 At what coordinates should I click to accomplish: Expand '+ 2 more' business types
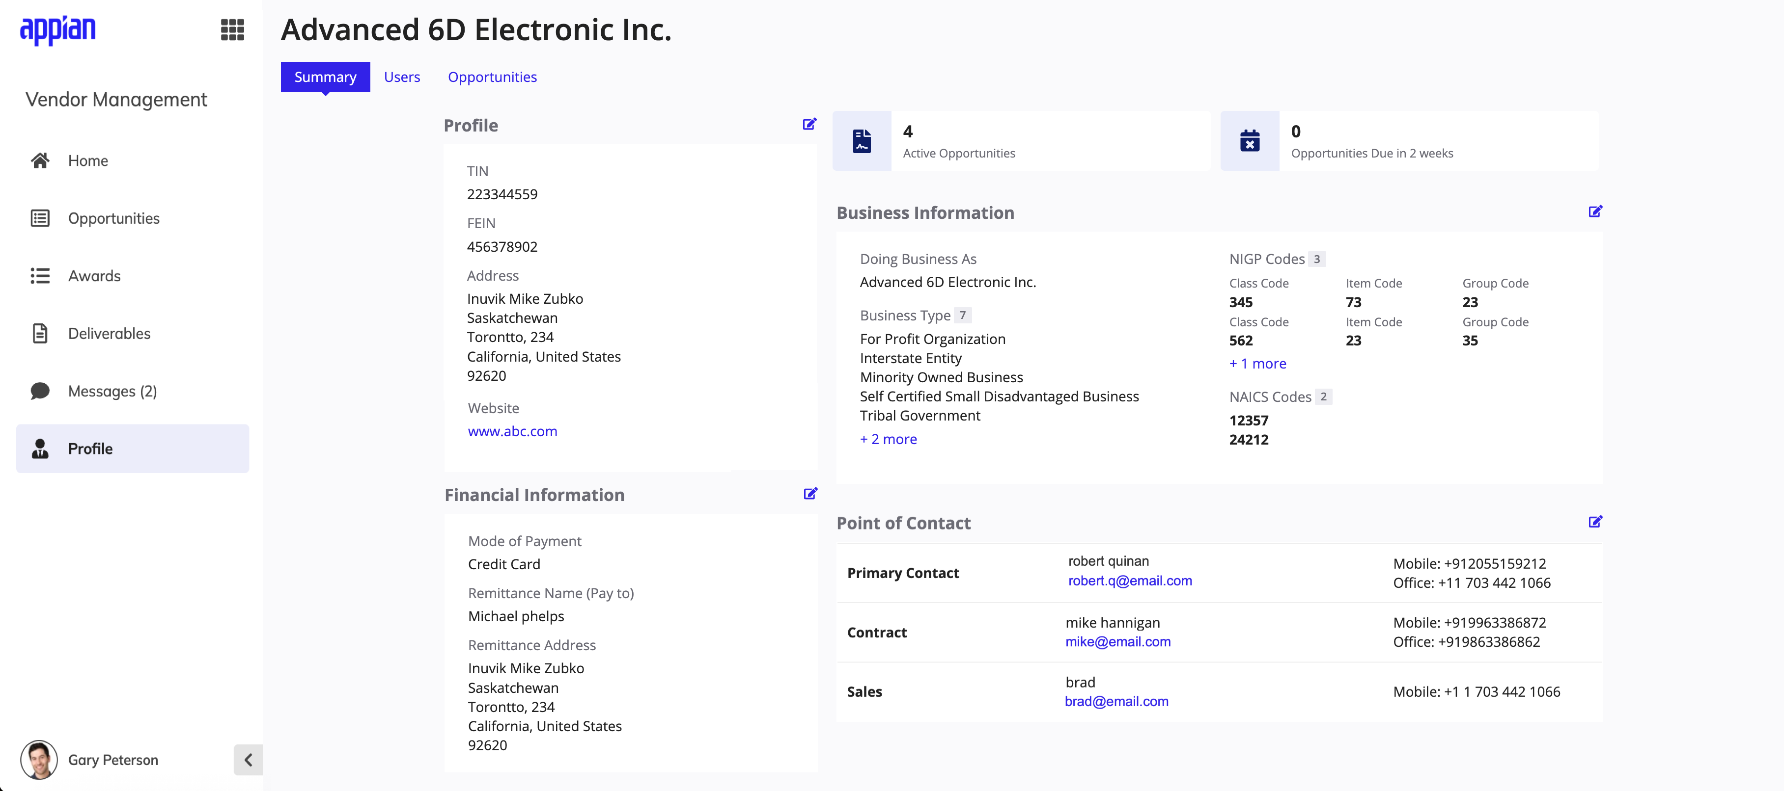(x=888, y=440)
